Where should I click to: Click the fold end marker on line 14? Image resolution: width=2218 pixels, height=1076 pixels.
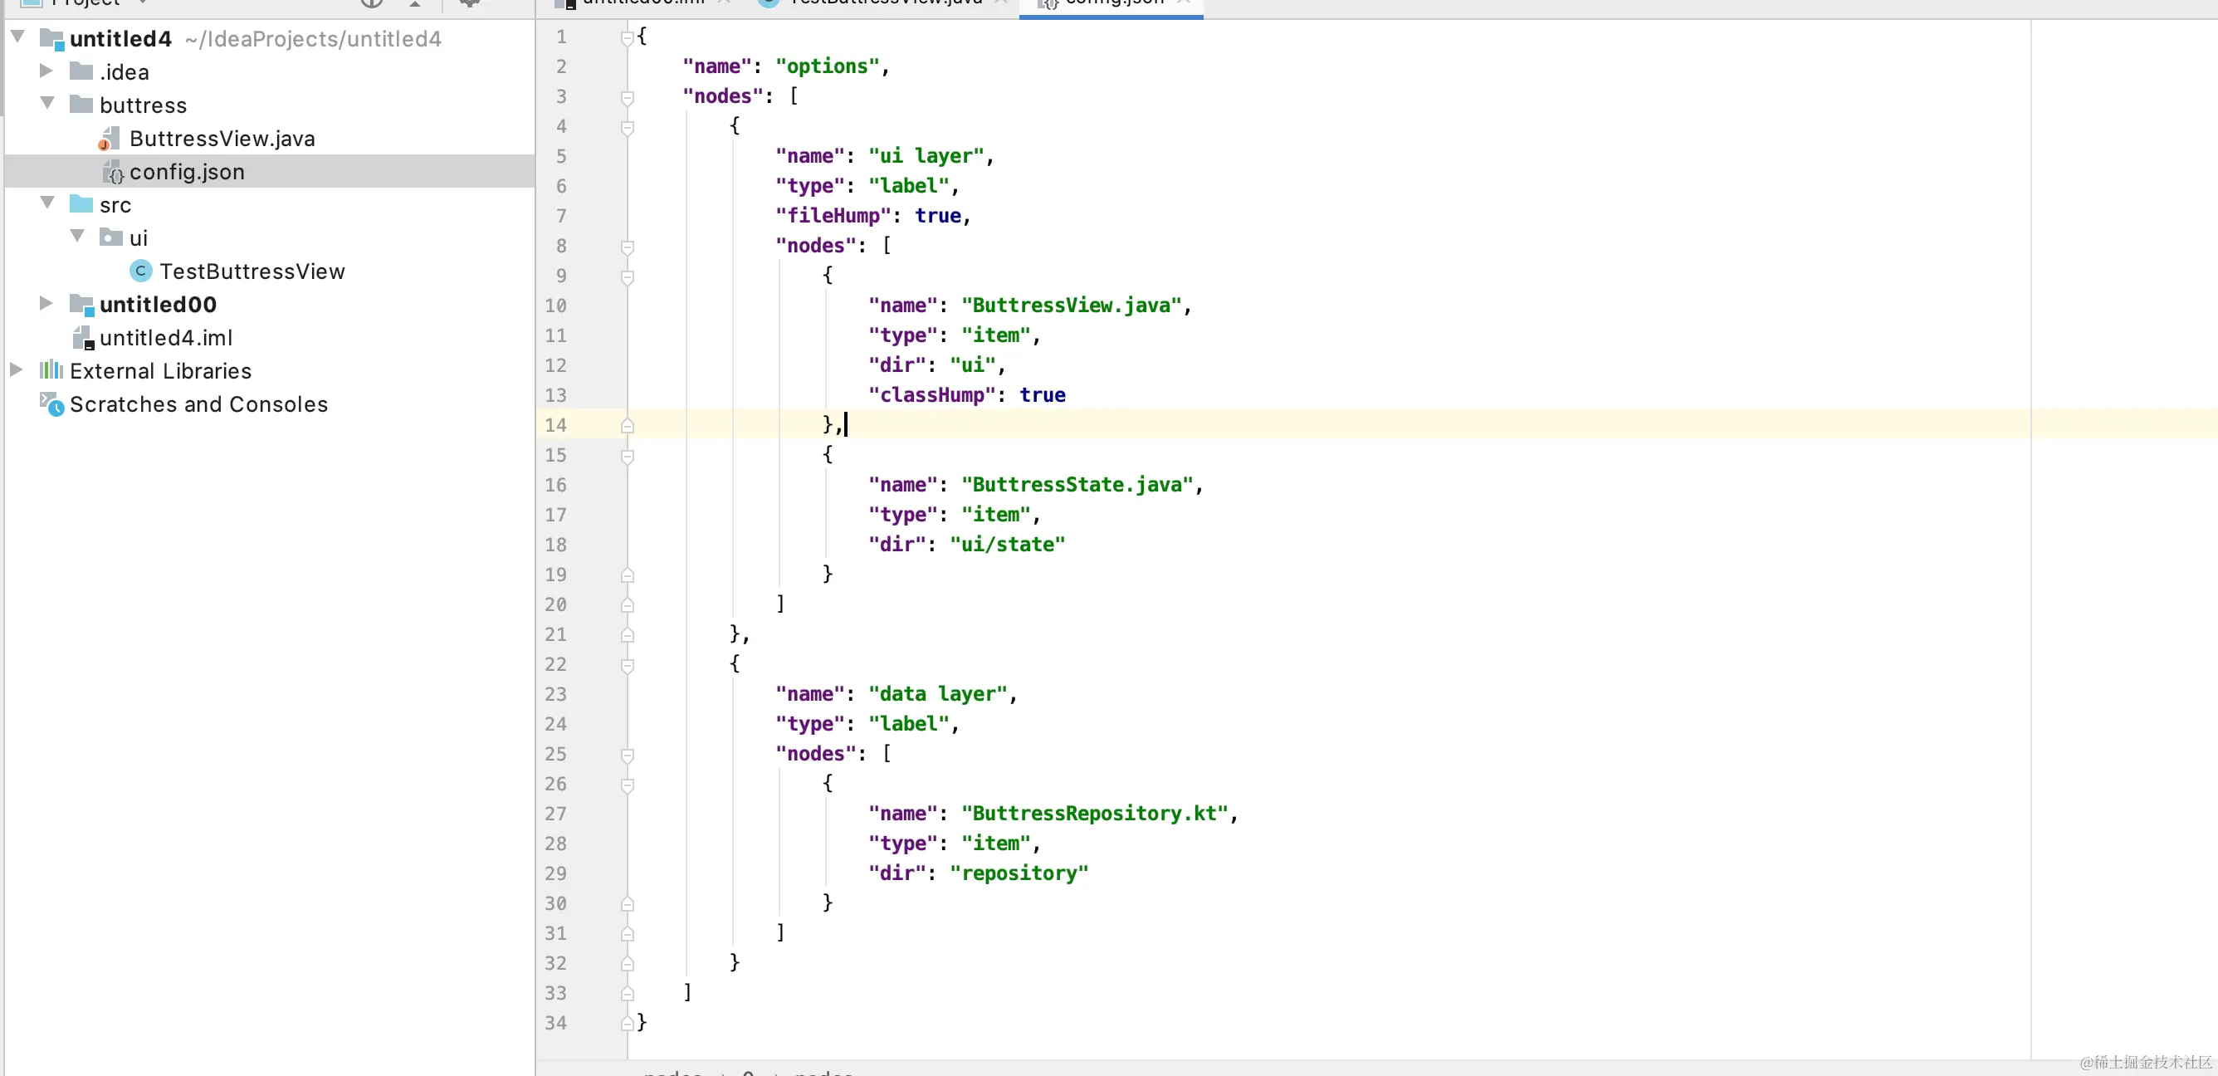coord(628,426)
